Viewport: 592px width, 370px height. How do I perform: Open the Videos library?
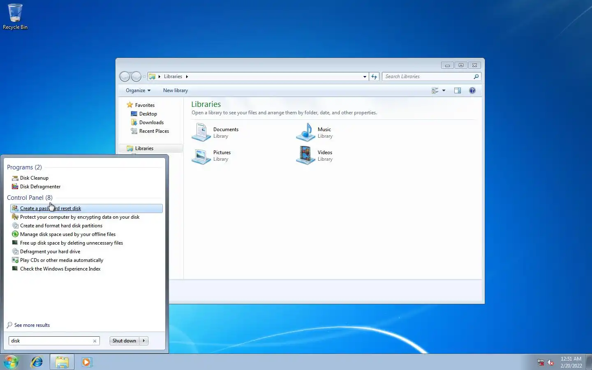tap(314, 156)
